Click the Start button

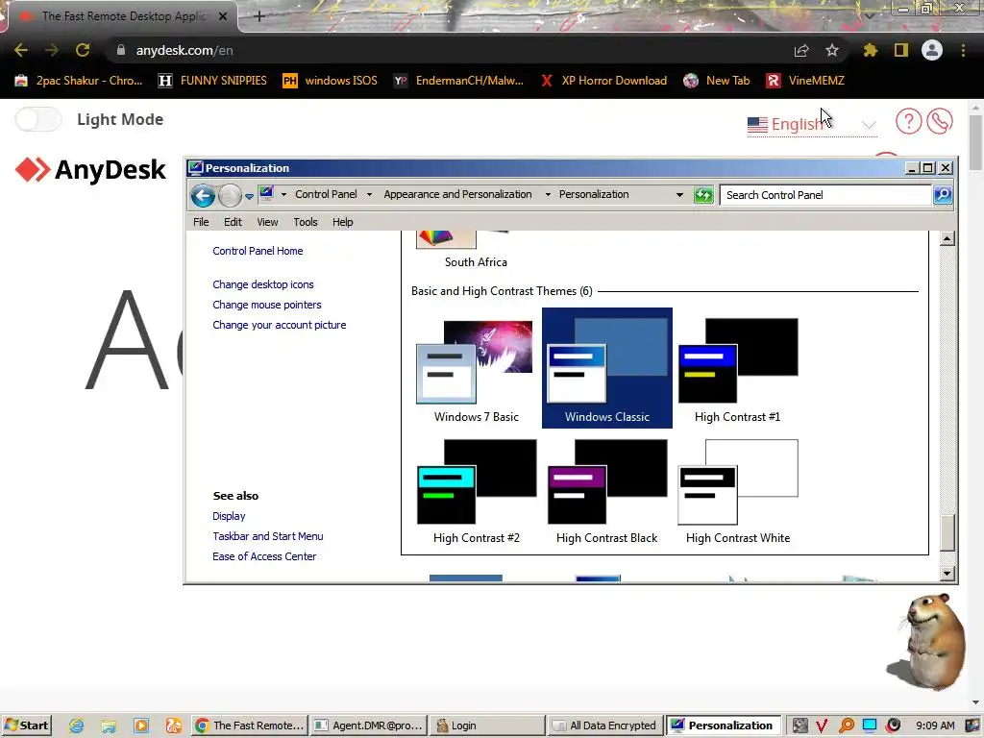(x=26, y=726)
